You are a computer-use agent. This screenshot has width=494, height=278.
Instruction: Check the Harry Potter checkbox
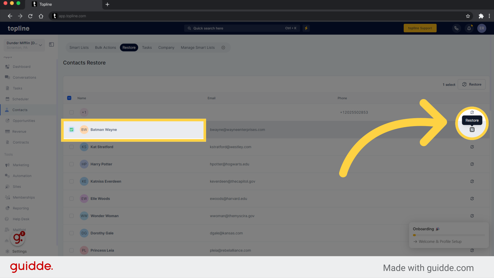72,164
